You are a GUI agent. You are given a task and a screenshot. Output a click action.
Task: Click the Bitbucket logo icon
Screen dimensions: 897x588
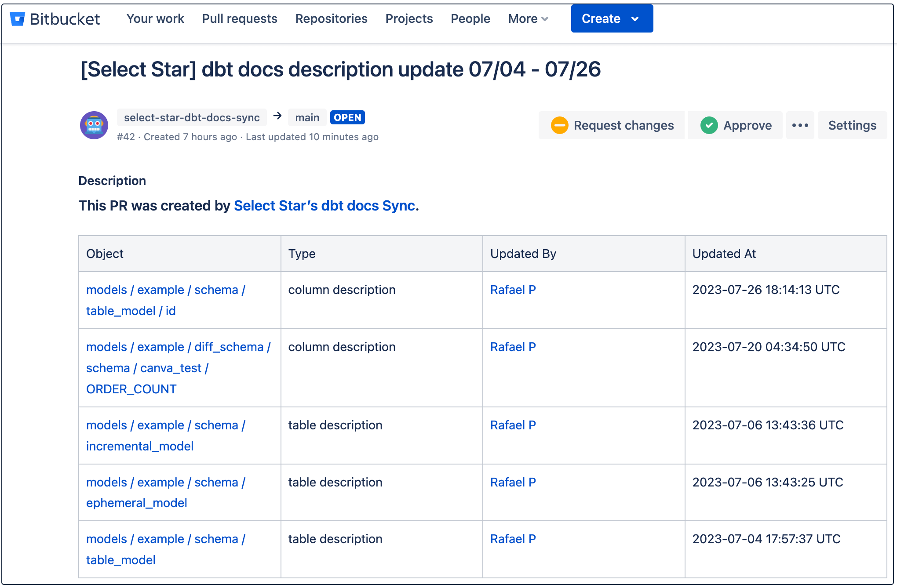point(17,19)
